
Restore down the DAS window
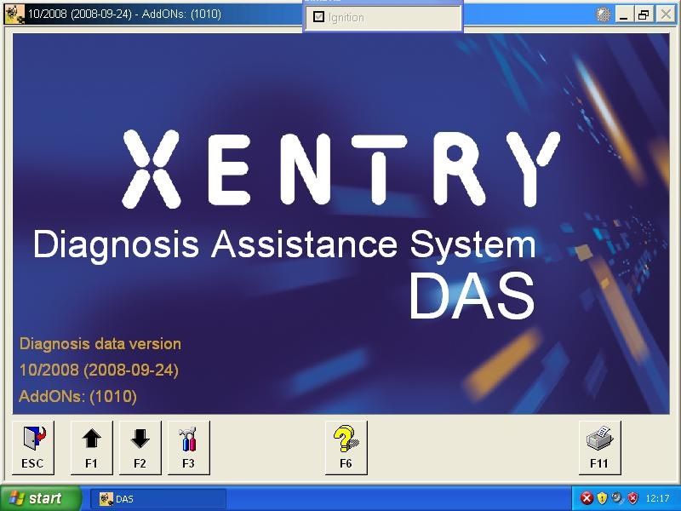[644, 14]
